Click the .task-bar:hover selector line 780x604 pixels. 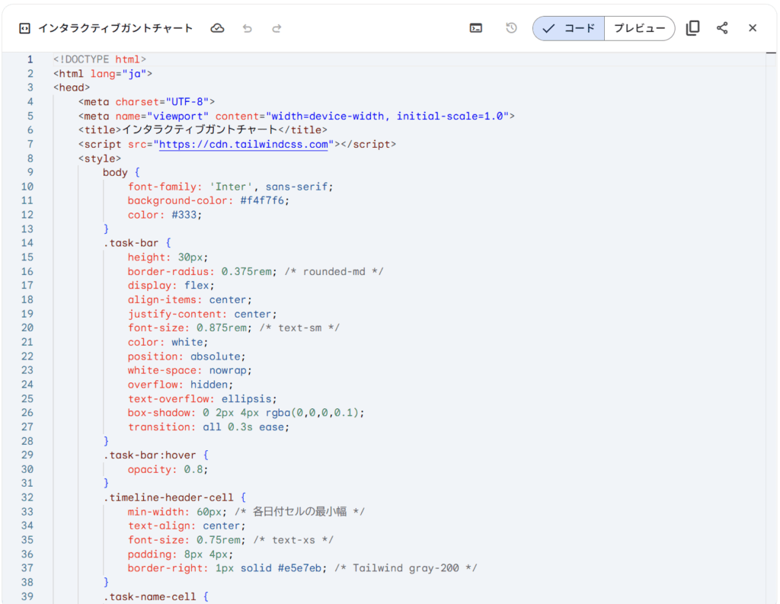[155, 455]
